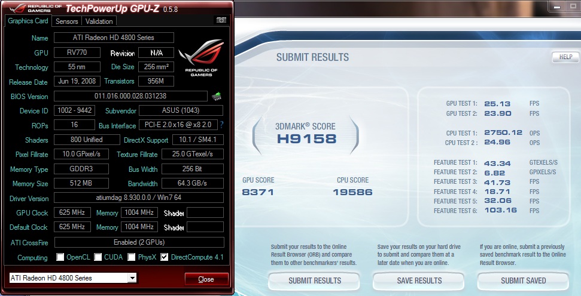Click the camera screenshot icon in GPU-Z
The image size is (581, 296).
point(221,20)
